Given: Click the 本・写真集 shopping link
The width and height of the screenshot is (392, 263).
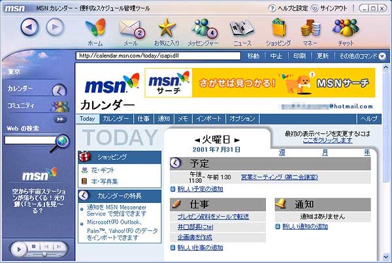Looking at the screenshot, I should click(105, 181).
